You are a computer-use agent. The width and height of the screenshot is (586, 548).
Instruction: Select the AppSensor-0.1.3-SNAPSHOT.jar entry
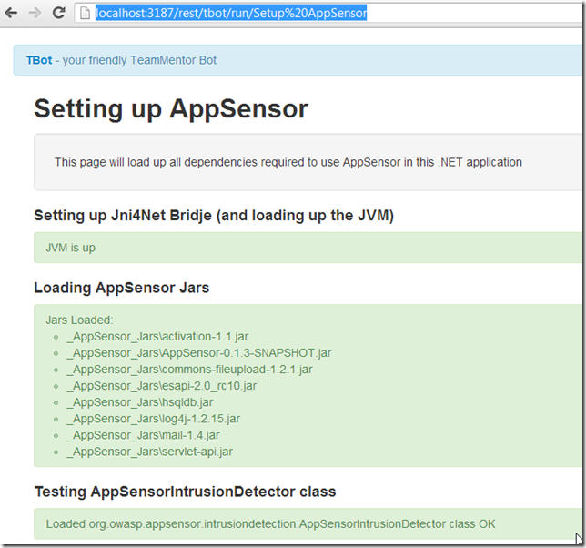[198, 353]
